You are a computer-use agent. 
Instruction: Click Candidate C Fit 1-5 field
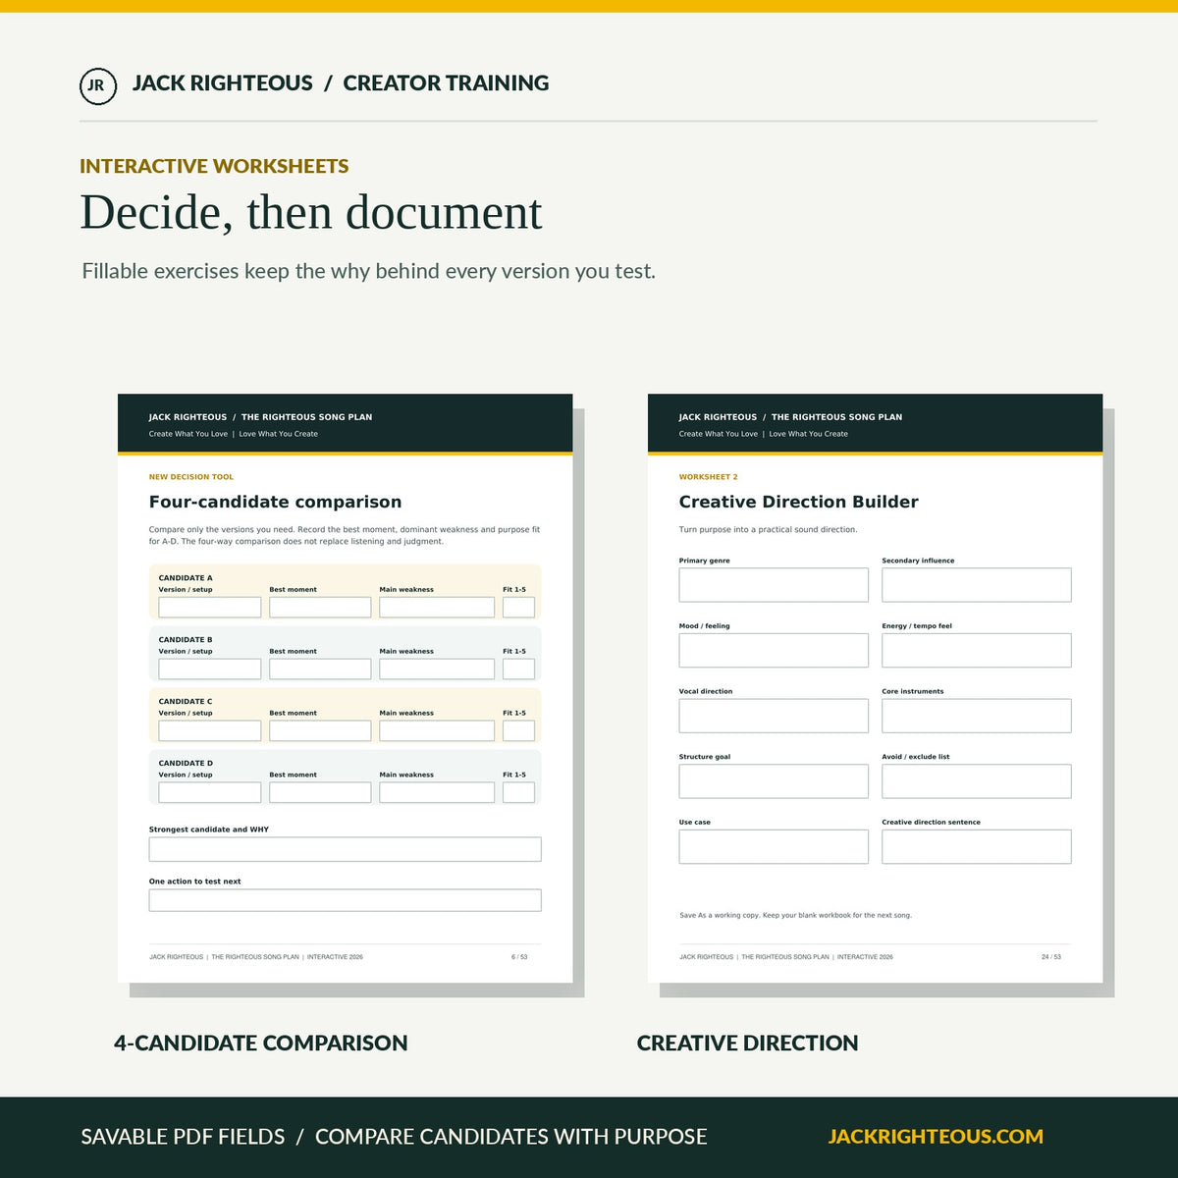pyautogui.click(x=518, y=731)
